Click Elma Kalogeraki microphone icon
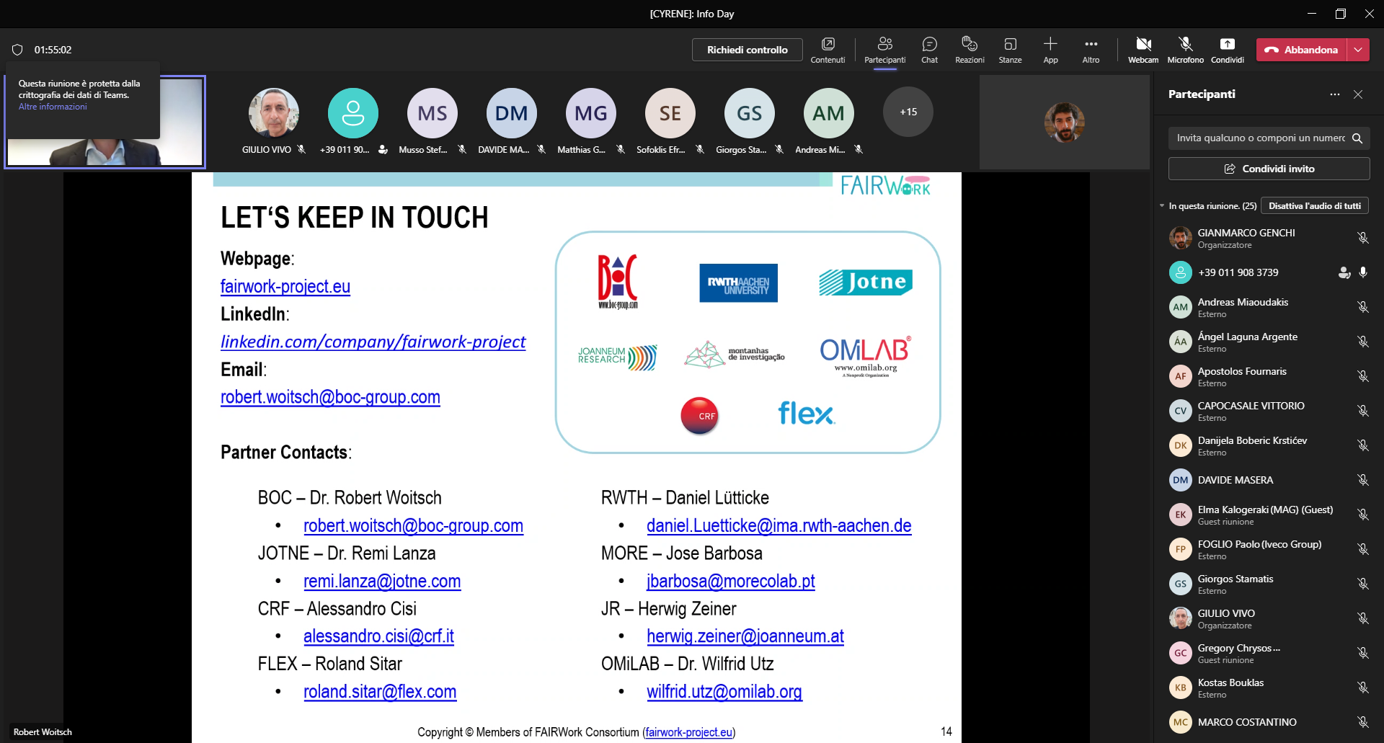Viewport: 1384px width, 743px height. (1362, 515)
